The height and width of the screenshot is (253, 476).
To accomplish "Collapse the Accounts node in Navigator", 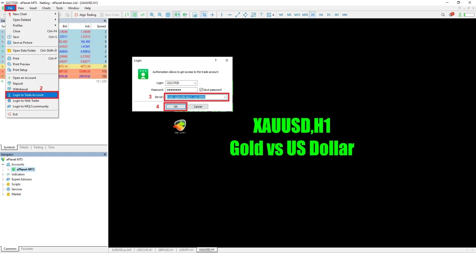I will [x=4, y=164].
